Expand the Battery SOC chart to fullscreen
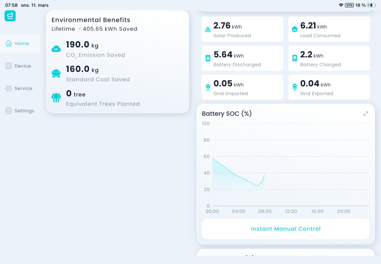The width and height of the screenshot is (381, 264). point(366,113)
